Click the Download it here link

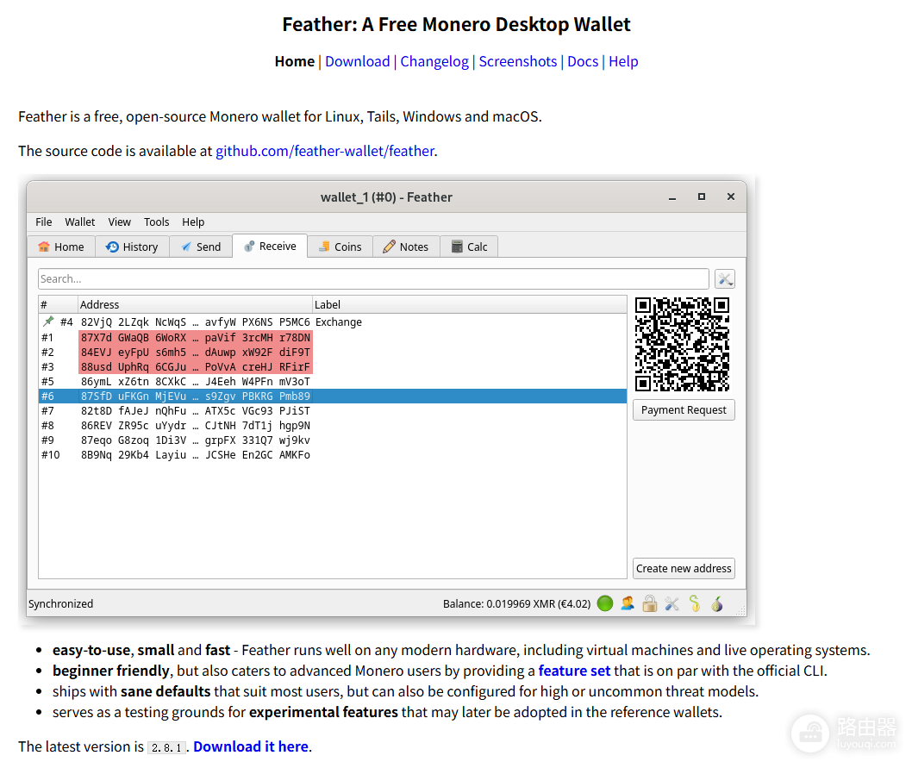pyautogui.click(x=251, y=746)
